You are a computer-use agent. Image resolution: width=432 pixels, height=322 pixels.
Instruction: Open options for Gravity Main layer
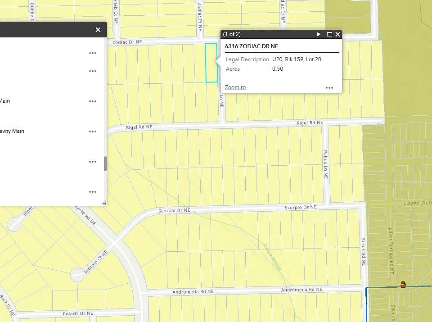point(93,132)
